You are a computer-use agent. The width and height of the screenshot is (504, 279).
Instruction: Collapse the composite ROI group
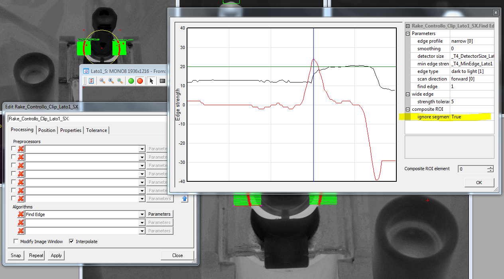[408, 109]
